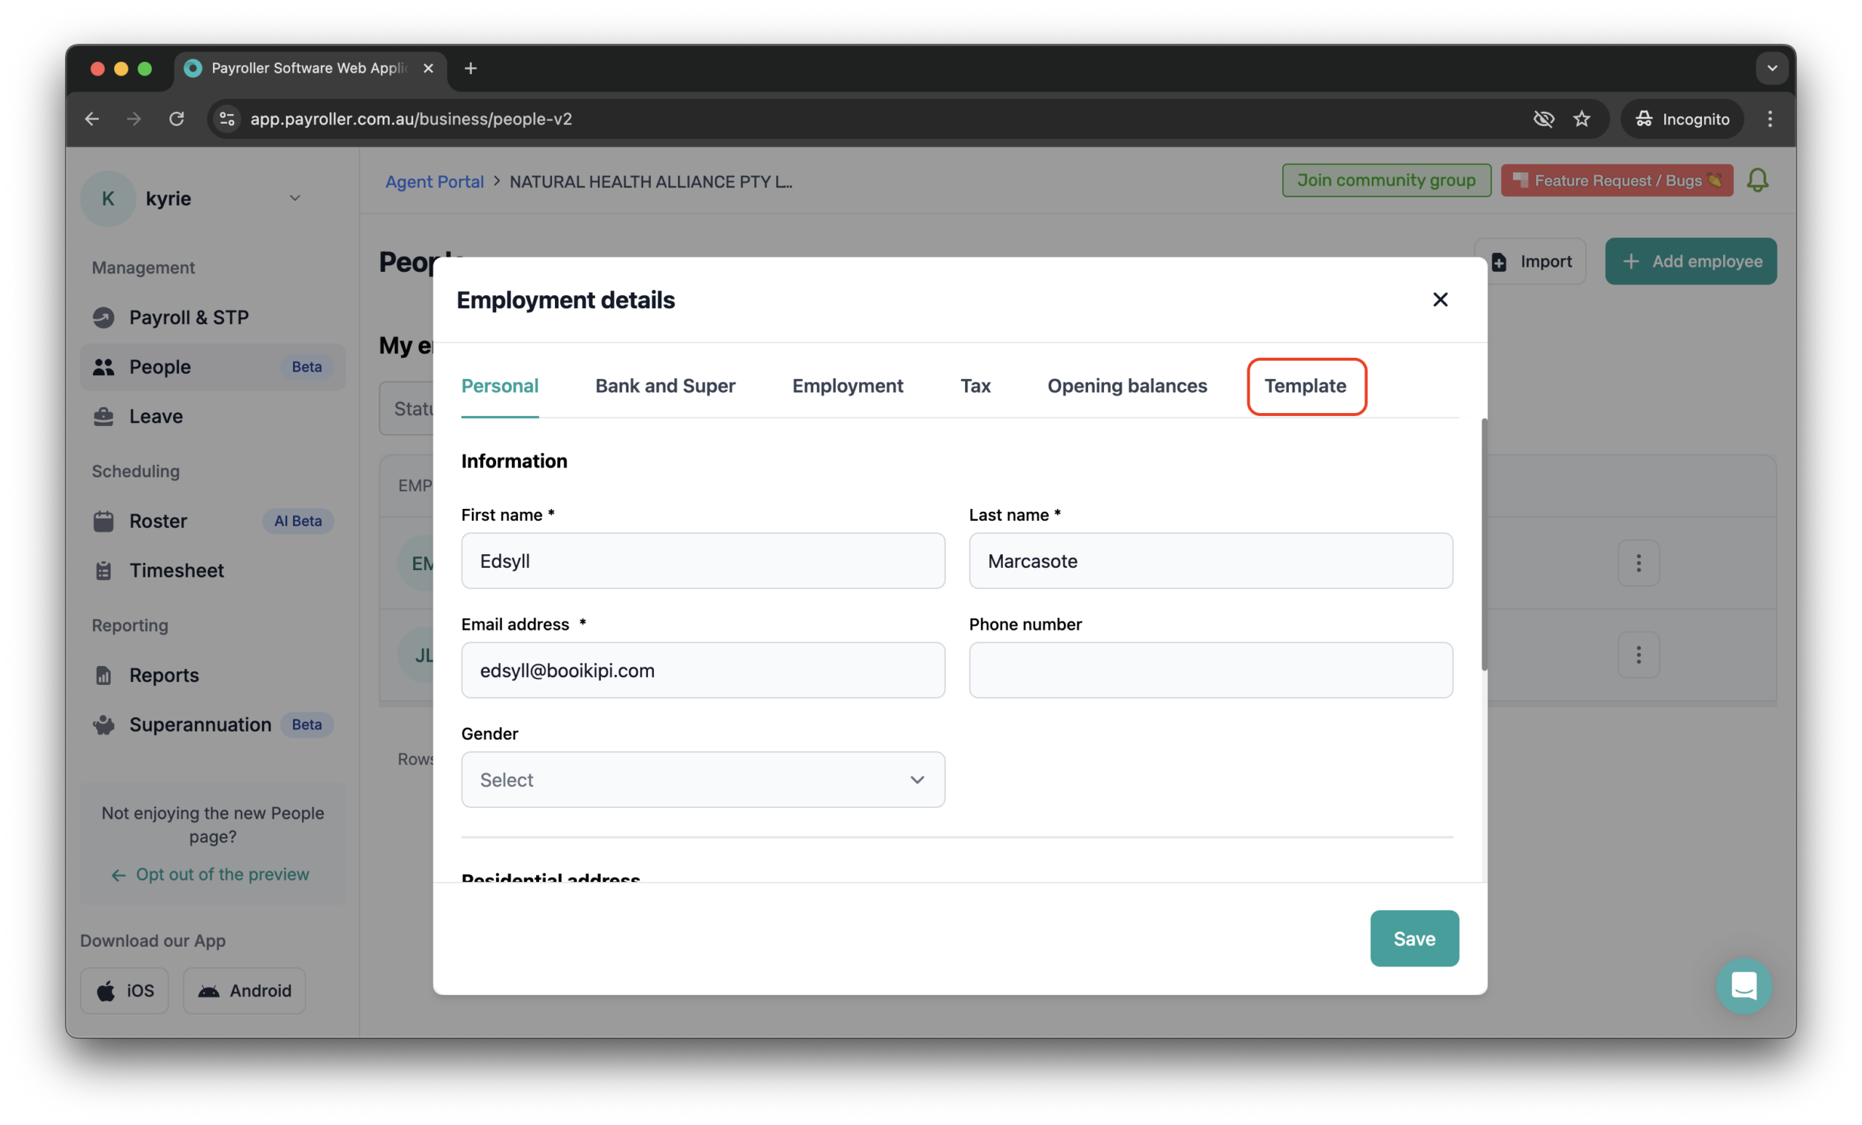Click the dialog's vertical scrollbar
Image resolution: width=1862 pixels, height=1125 pixels.
coord(1485,544)
